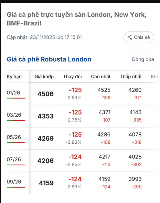Click the bold matched price 4269
160x203 pixels.
click(45, 139)
